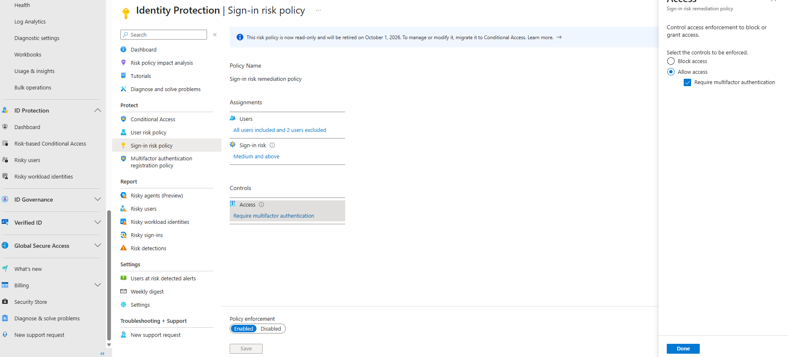Click the Sign-in risk gear icon in Assignments
This screenshot has width=788, height=357.
pyautogui.click(x=233, y=145)
